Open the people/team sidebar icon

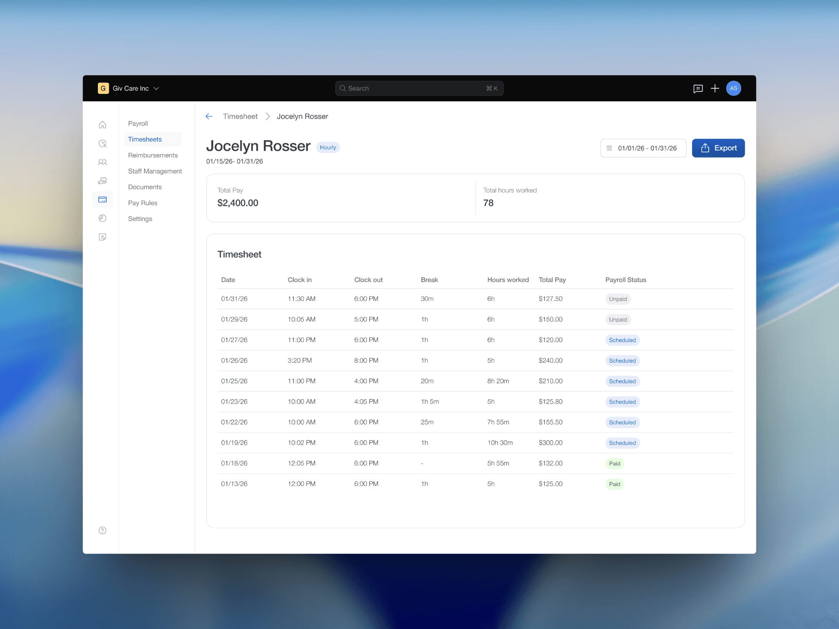coord(102,162)
